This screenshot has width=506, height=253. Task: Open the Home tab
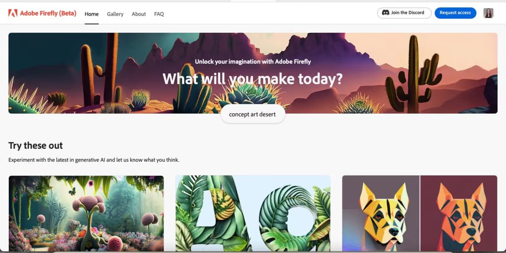[91, 14]
